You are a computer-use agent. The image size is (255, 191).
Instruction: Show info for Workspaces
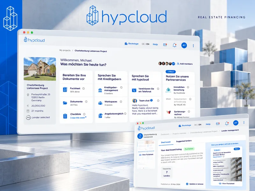coord(121,102)
